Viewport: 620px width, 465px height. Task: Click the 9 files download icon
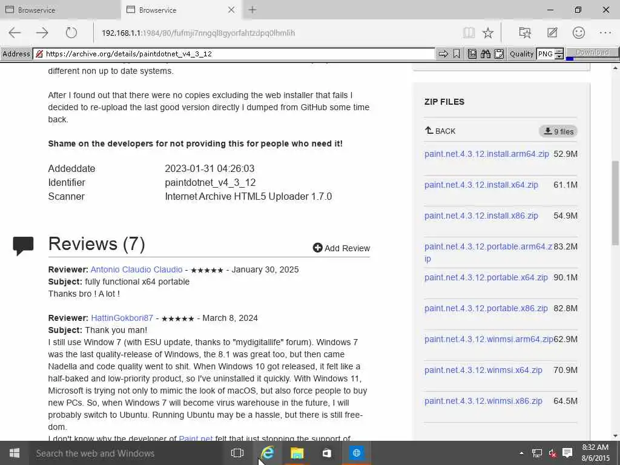point(558,131)
